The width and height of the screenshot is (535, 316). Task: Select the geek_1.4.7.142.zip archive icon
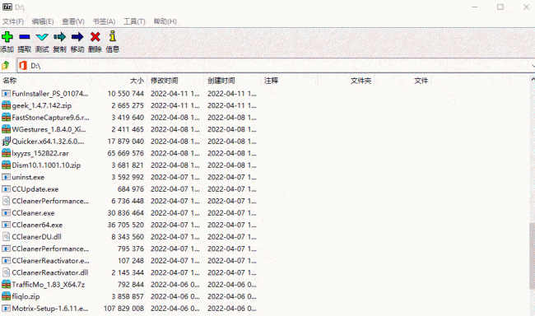(x=6, y=105)
